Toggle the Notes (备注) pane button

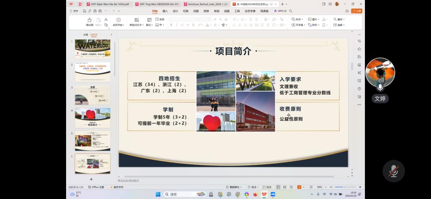253,187
